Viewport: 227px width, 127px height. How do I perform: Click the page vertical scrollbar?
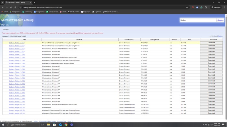[x=226, y=68]
